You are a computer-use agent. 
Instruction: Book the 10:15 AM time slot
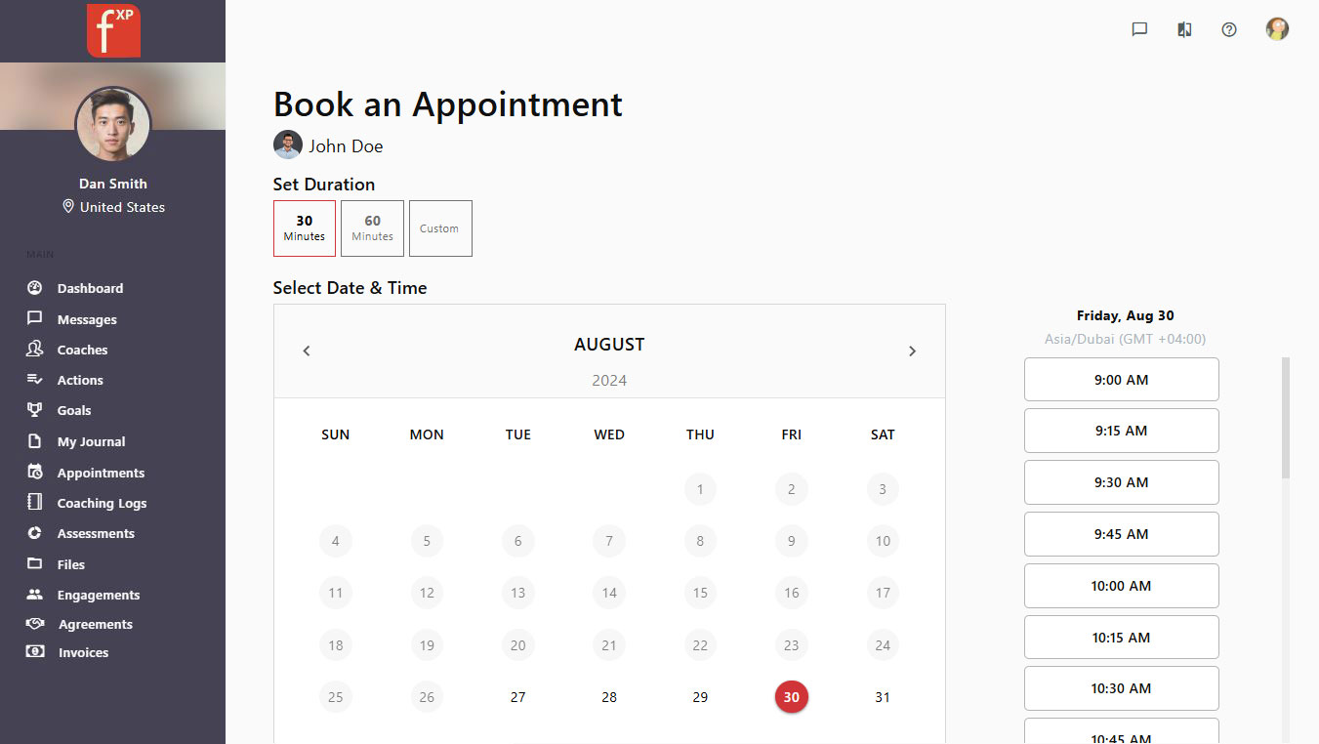pos(1121,638)
